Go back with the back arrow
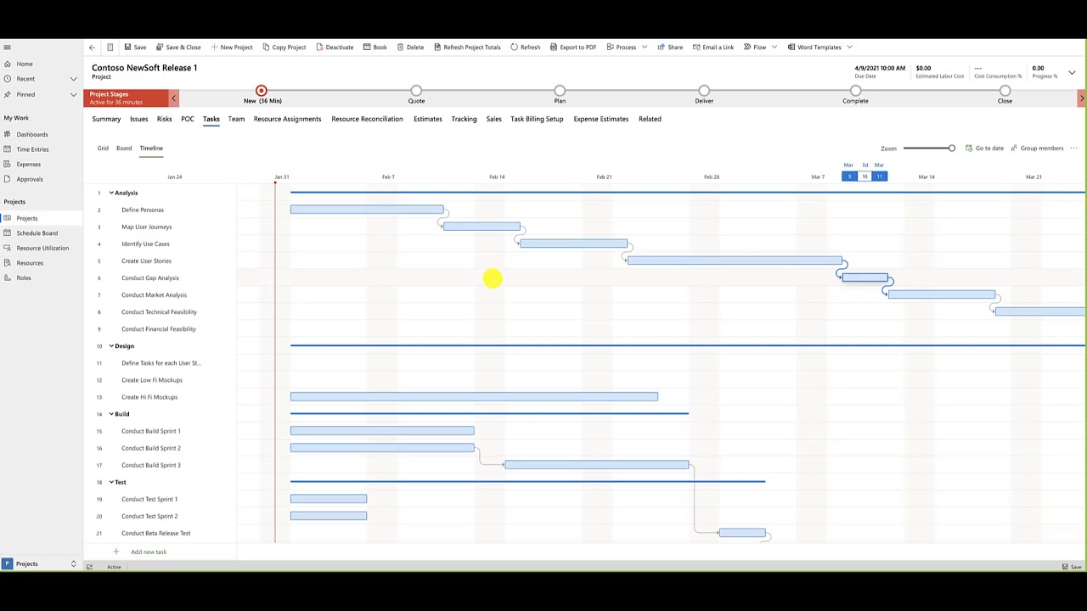Viewport: 1087px width, 611px height. pyautogui.click(x=92, y=48)
